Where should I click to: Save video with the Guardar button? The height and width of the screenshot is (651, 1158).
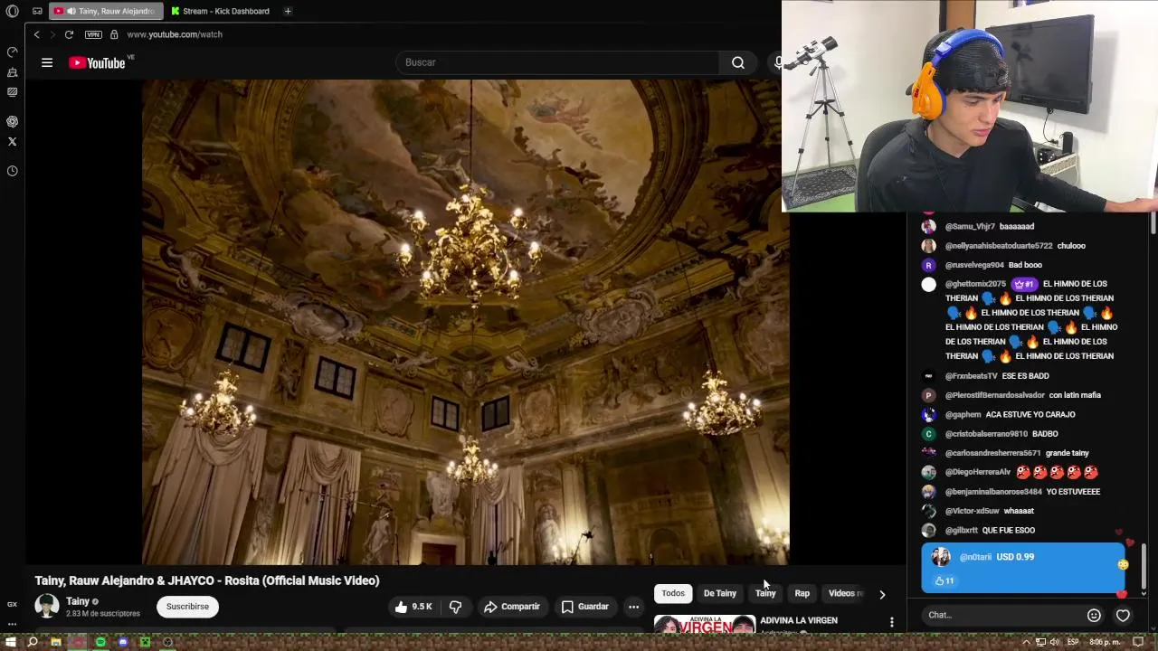584,607
